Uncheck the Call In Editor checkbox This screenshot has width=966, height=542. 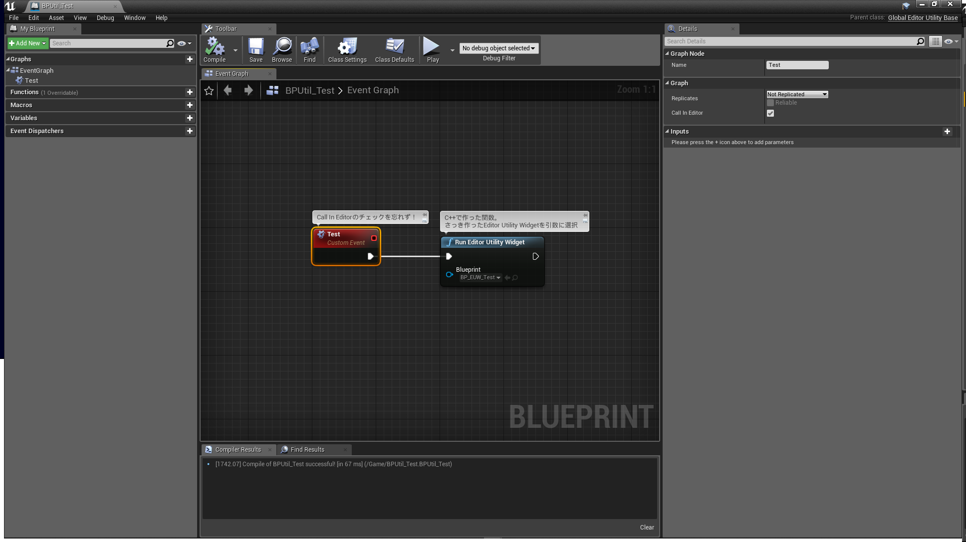coord(770,113)
